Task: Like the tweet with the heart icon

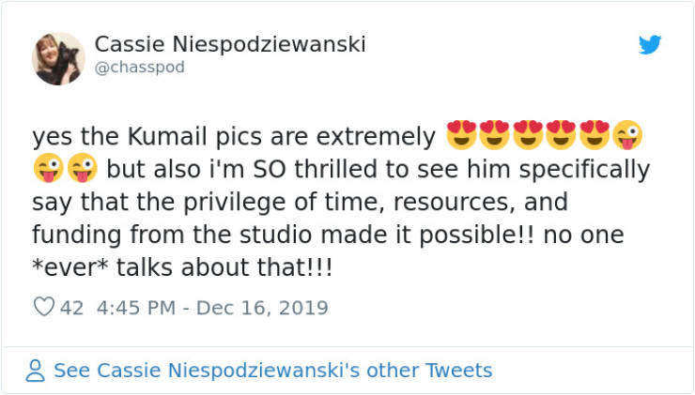Action: click(45, 307)
